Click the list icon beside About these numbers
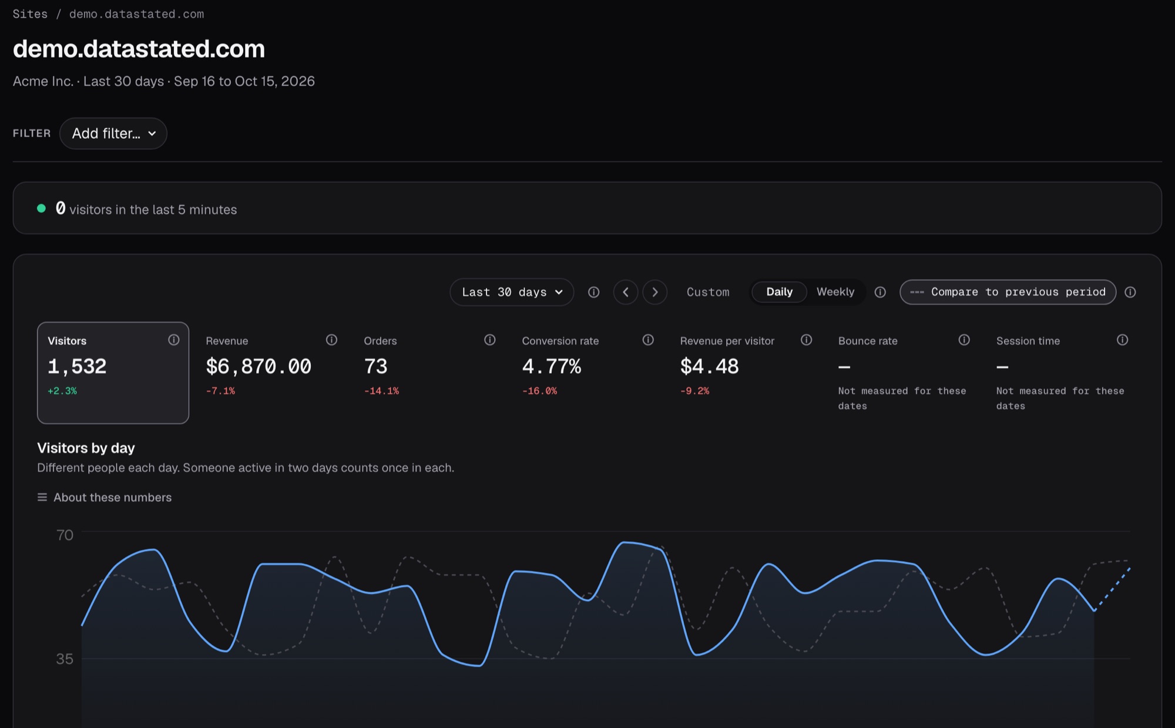 pyautogui.click(x=42, y=497)
